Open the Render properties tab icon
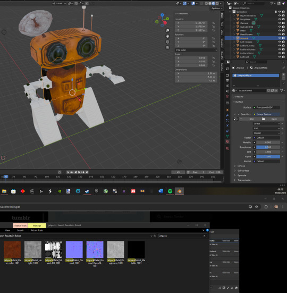Image resolution: width=287 pixels, height=293 pixels. coord(227,76)
